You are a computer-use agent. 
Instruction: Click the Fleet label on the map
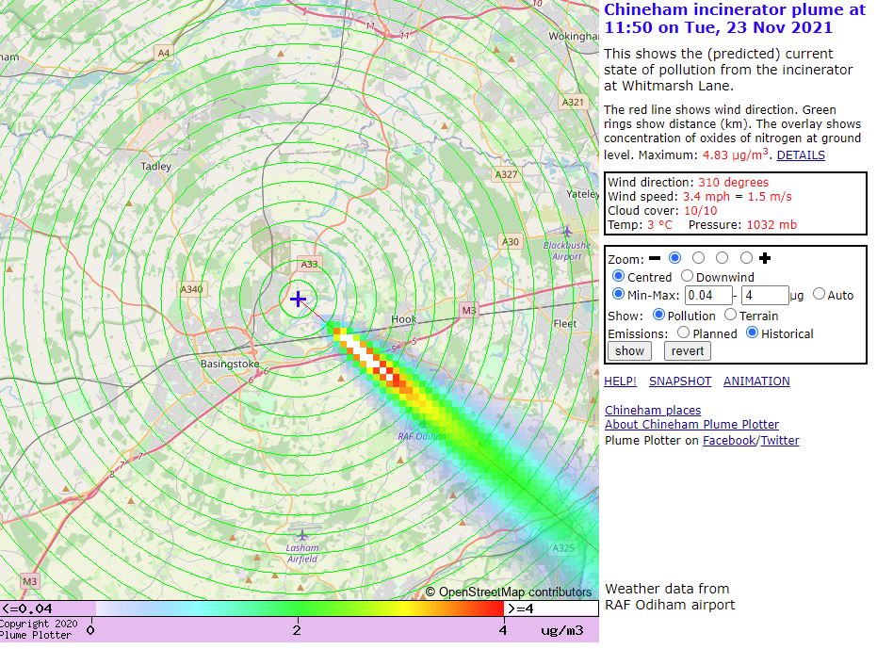tap(565, 323)
